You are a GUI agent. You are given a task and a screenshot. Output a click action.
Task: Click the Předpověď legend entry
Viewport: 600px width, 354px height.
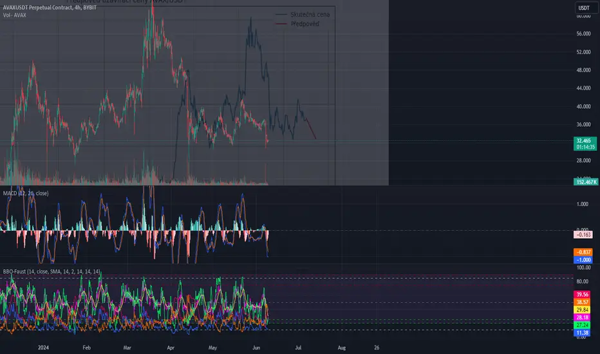(297, 24)
